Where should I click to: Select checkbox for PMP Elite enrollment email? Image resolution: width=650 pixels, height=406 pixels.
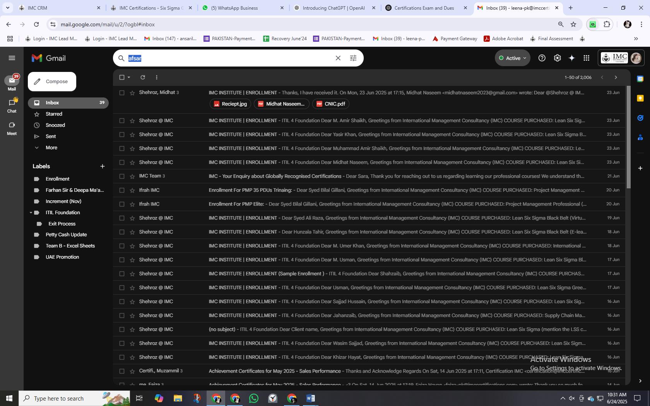pyautogui.click(x=122, y=204)
